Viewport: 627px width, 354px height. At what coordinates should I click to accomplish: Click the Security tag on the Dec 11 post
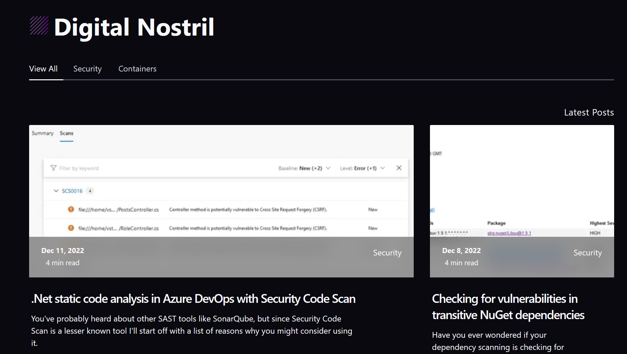(x=387, y=253)
